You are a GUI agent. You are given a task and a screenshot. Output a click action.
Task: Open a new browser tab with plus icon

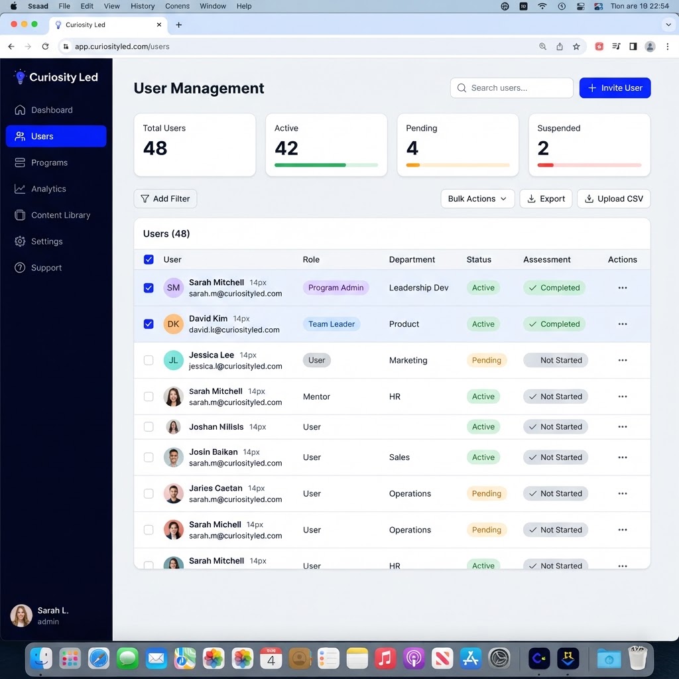(178, 25)
